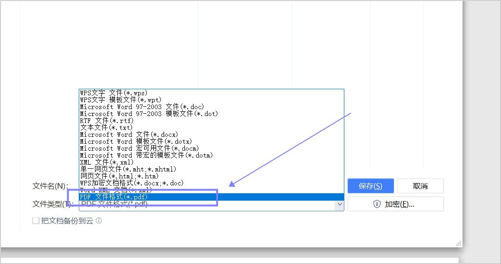Open 加密(E)... encryption options
Screen dimensions: 501x264
coord(395,204)
